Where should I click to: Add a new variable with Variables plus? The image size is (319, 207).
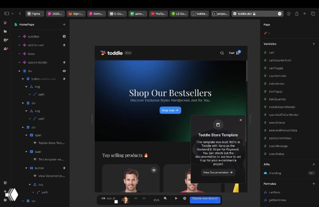click(x=314, y=44)
